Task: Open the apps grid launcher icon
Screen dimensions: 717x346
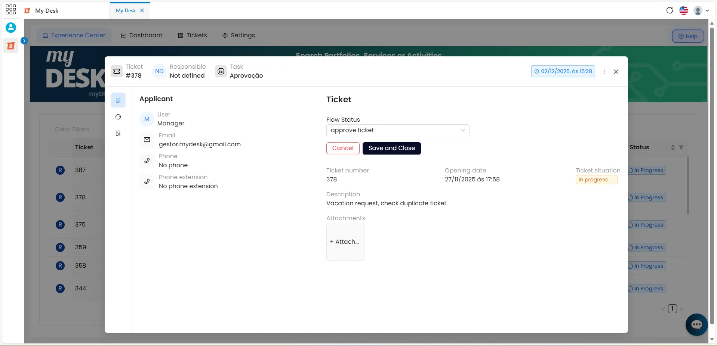Action: point(11,10)
